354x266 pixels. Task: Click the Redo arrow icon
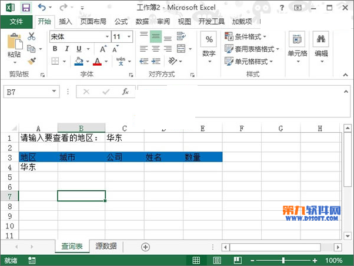coord(64,8)
